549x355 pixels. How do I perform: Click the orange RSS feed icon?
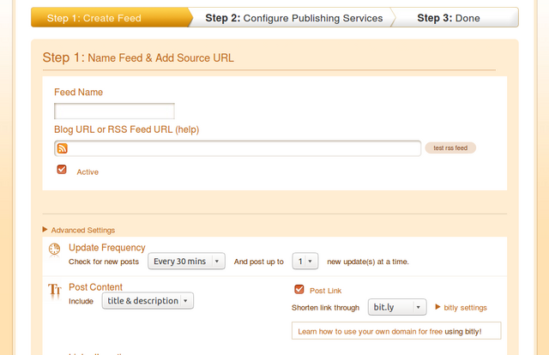point(63,148)
